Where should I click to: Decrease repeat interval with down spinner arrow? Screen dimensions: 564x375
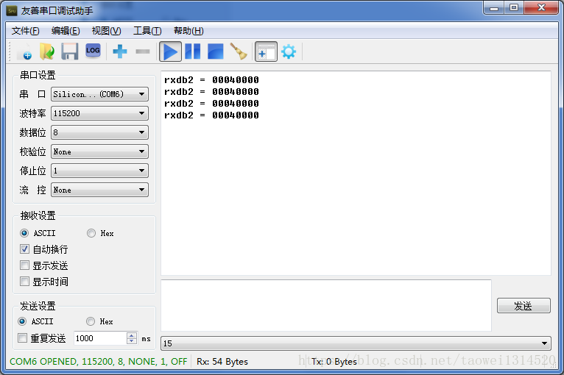[132, 341]
